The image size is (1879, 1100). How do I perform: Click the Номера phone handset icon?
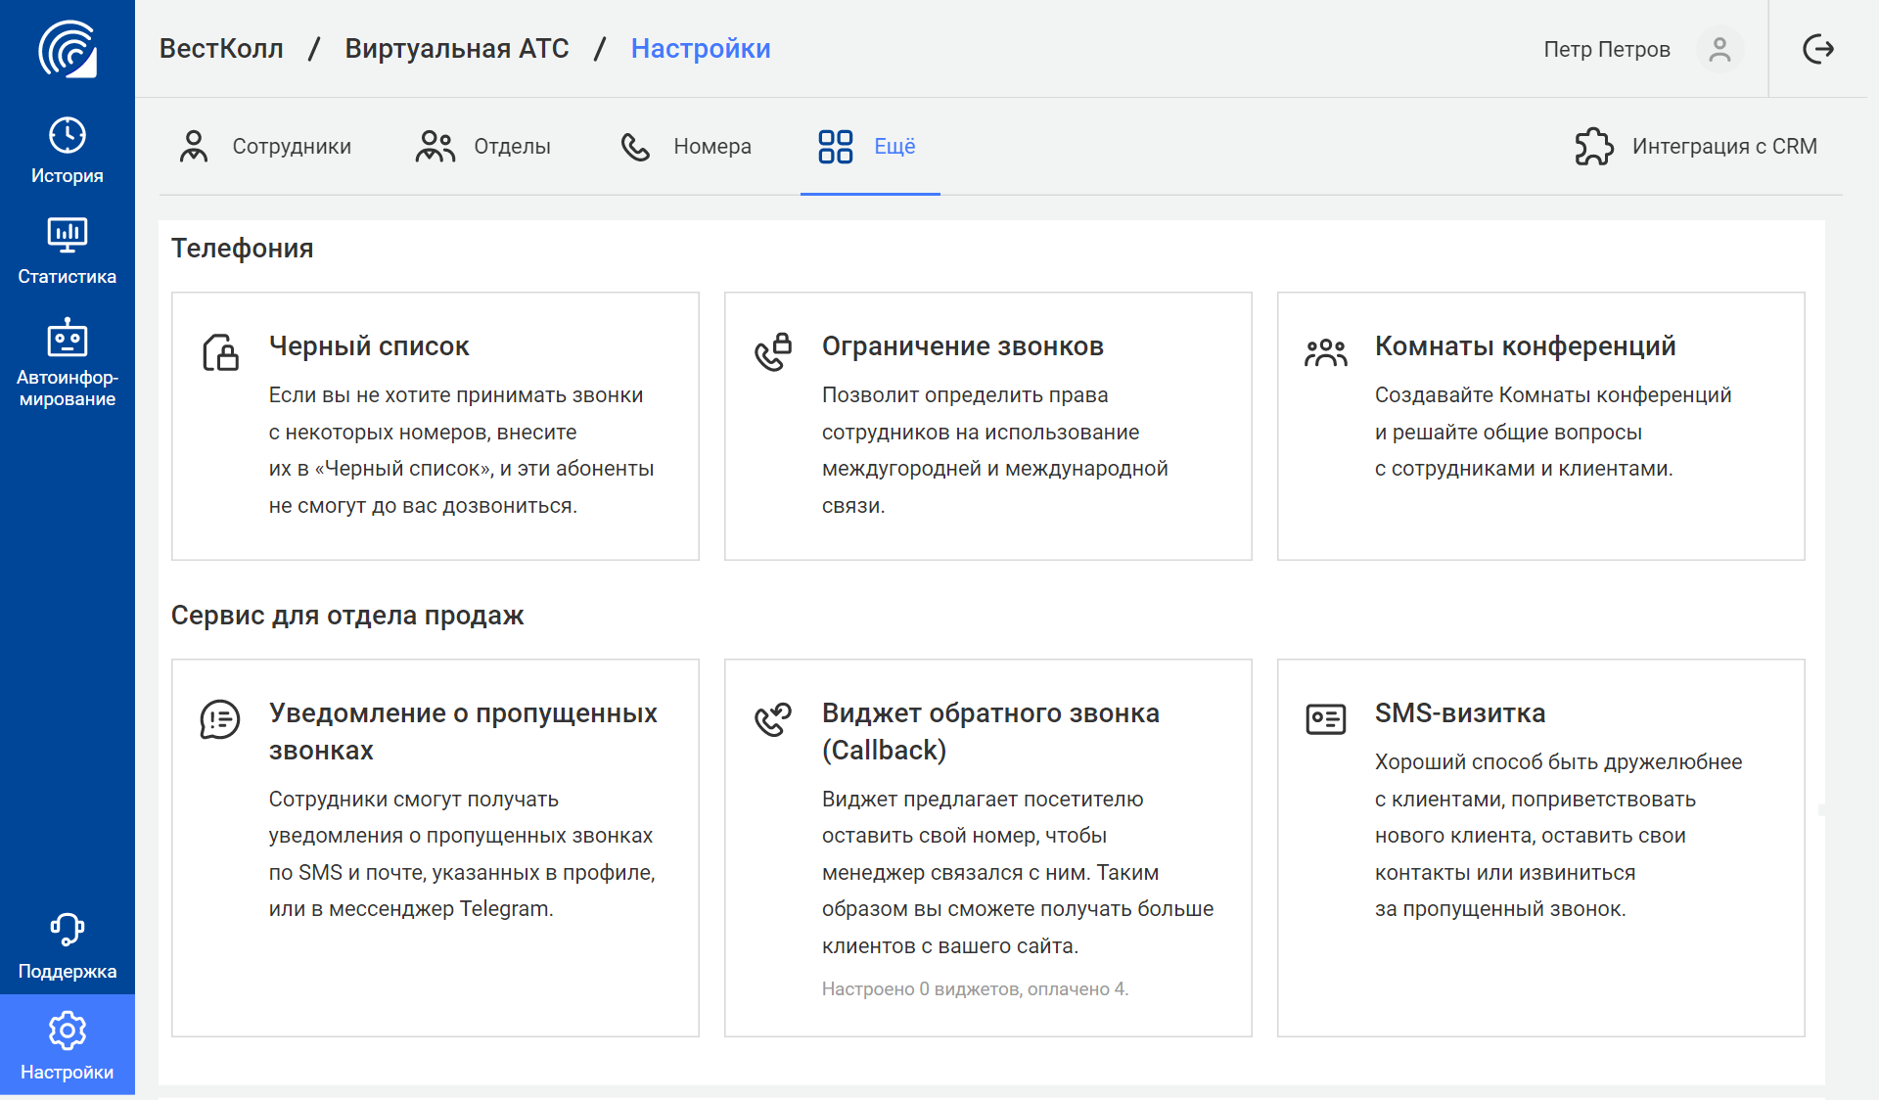click(635, 147)
